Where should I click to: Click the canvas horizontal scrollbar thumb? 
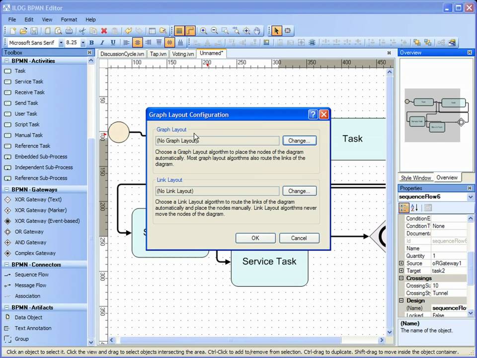(x=231, y=340)
